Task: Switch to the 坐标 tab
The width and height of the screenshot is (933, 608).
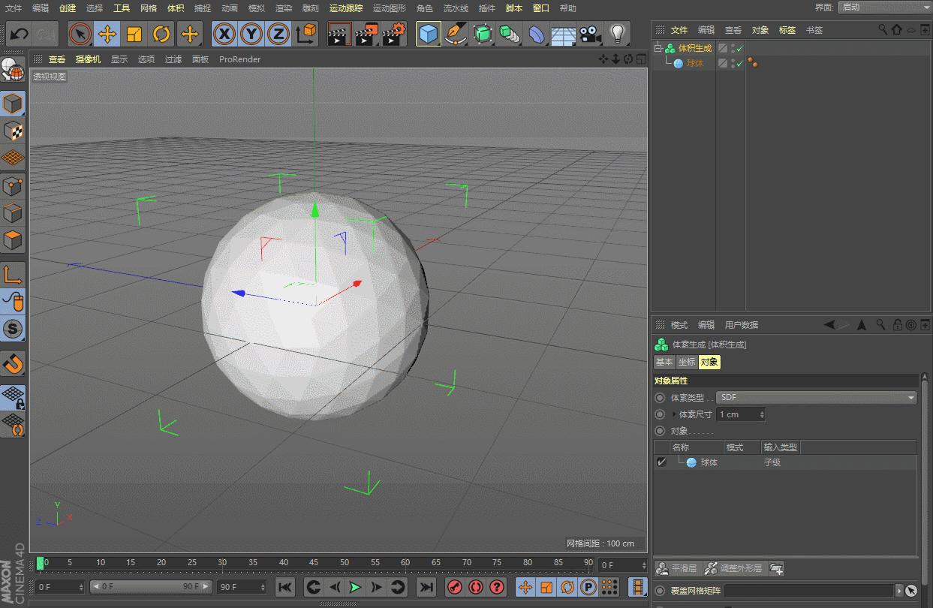Action: 686,362
